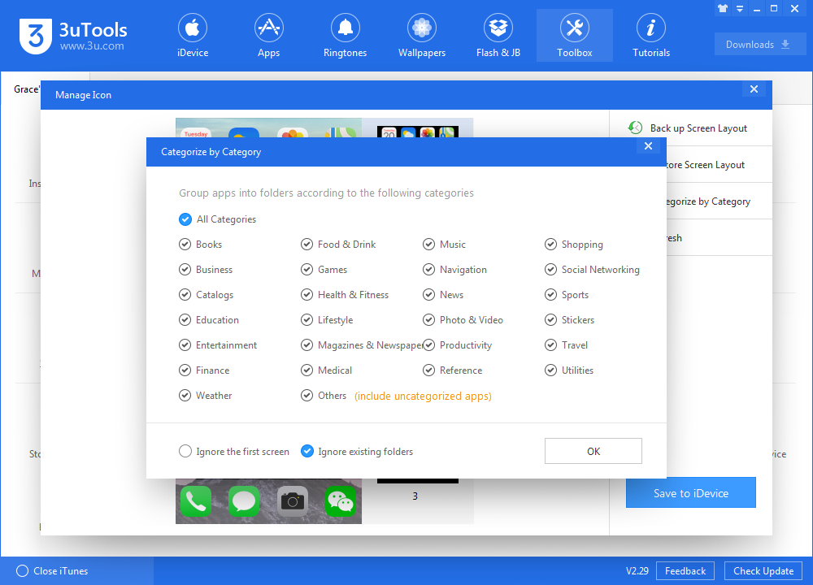The width and height of the screenshot is (813, 585).
Task: Click Save to iDevice button
Action: pos(690,492)
